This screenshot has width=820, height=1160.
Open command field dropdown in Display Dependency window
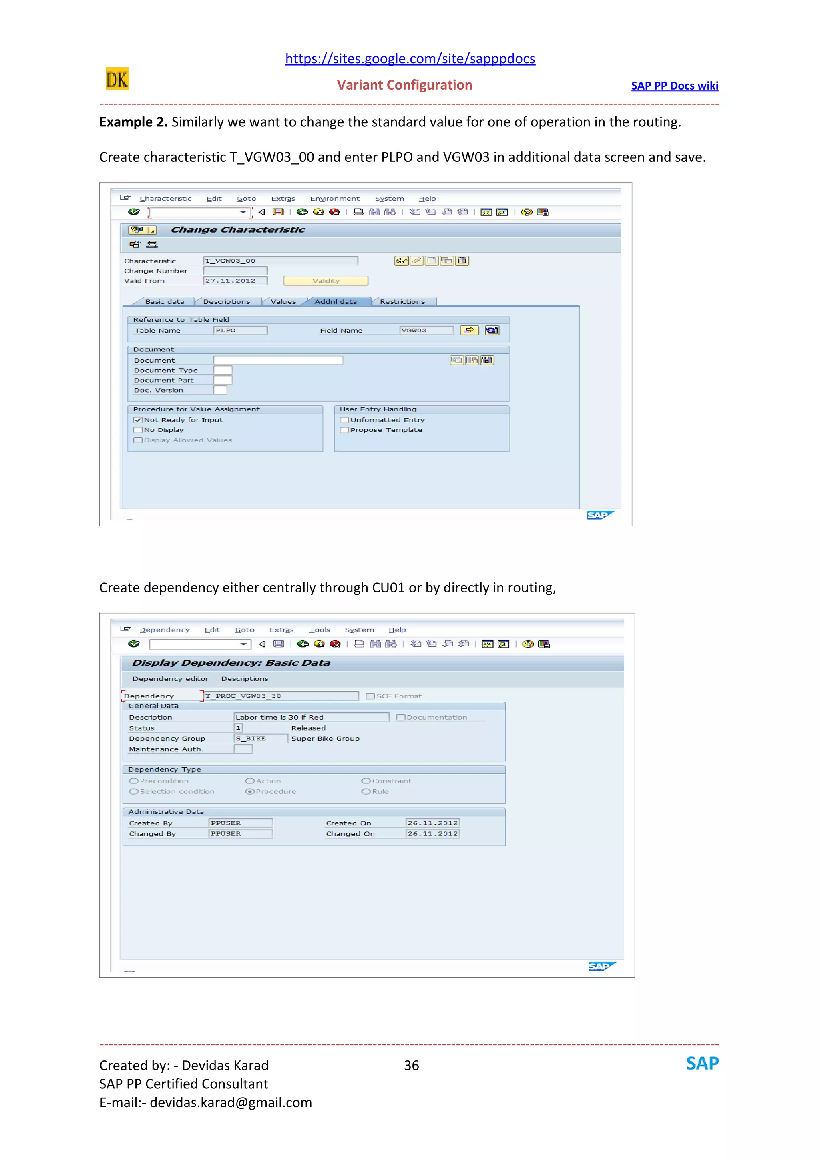coord(243,644)
